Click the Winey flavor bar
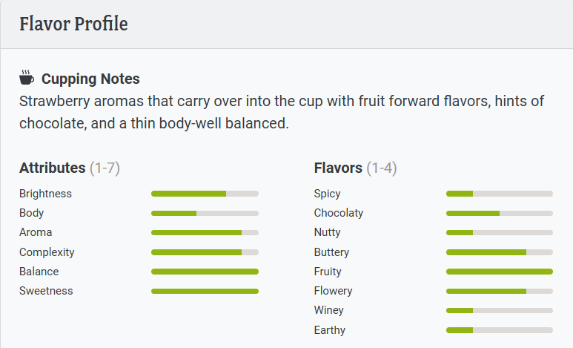This screenshot has width=573, height=348. pyautogui.click(x=499, y=310)
